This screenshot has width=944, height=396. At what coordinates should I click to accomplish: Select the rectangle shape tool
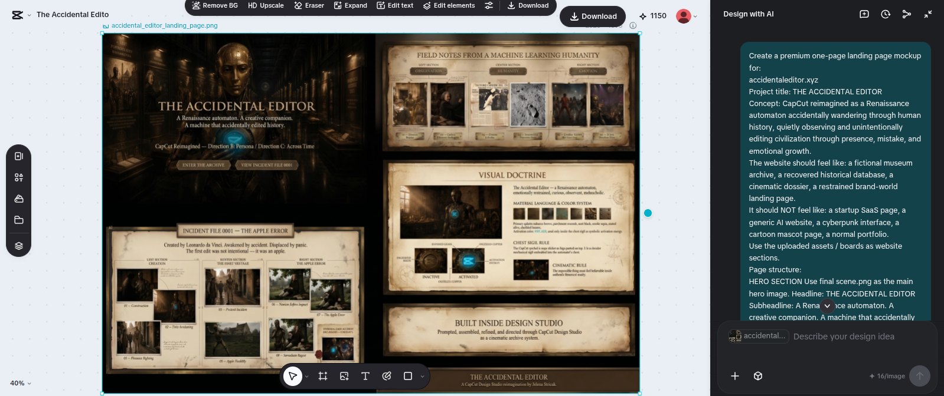[x=408, y=376]
